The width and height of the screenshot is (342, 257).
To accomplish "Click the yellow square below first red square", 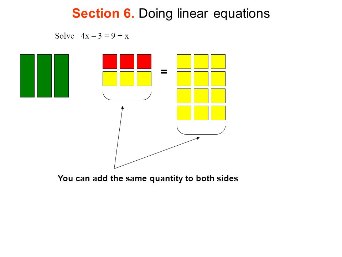I will click(110, 79).
